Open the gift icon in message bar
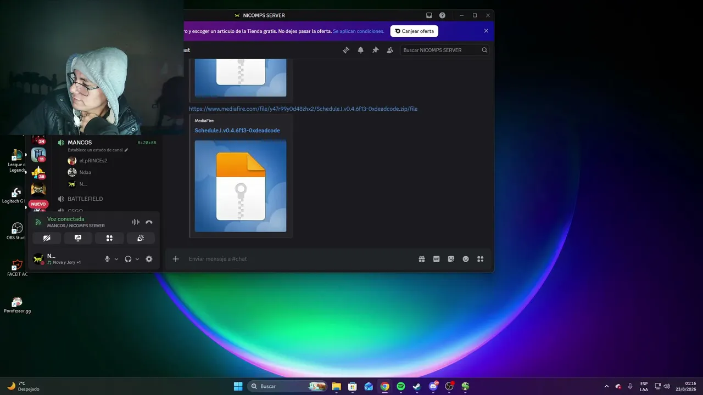Screen dimensions: 703x395 click(422, 259)
